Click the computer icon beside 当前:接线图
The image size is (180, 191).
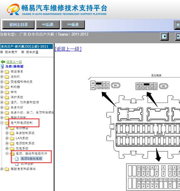click(2, 66)
